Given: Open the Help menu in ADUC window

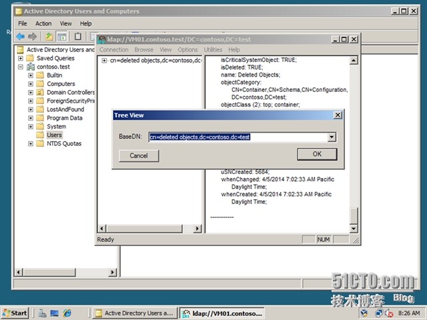Looking at the screenshot, I should pyautogui.click(x=85, y=24).
